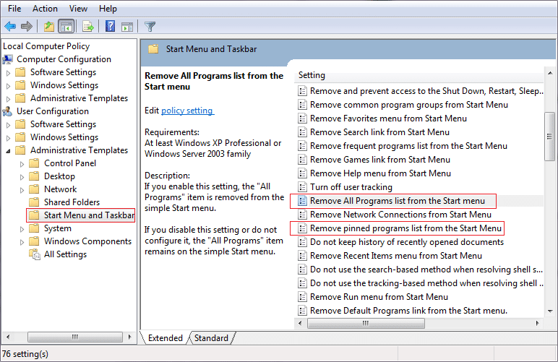This screenshot has height=362, width=558.
Task: Open the Help question mark icon
Action: coord(111,26)
